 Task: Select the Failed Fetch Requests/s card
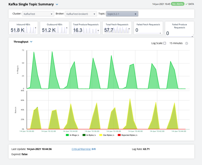click(x=148, y=29)
